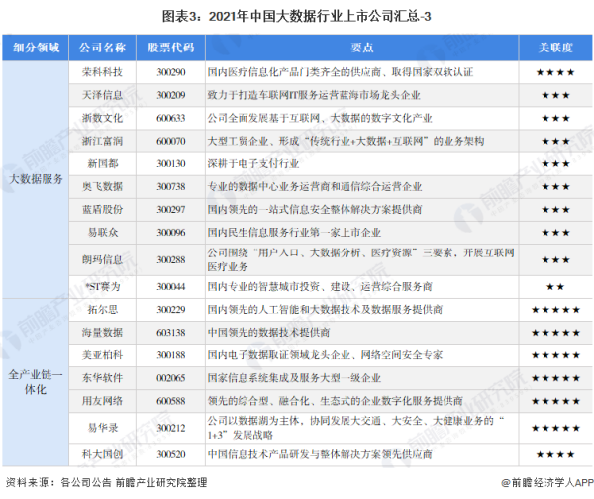
Task: Click the star rating in the 科大国创 row
Action: (x=555, y=454)
